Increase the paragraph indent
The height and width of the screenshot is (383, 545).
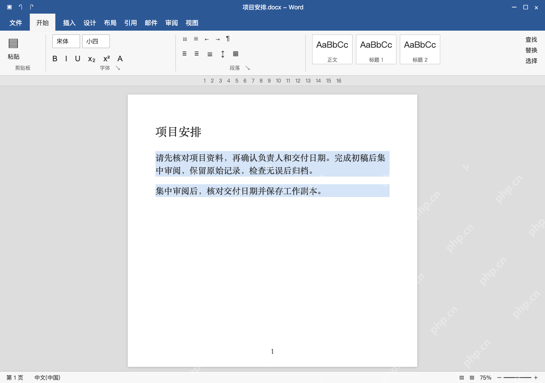tap(218, 39)
